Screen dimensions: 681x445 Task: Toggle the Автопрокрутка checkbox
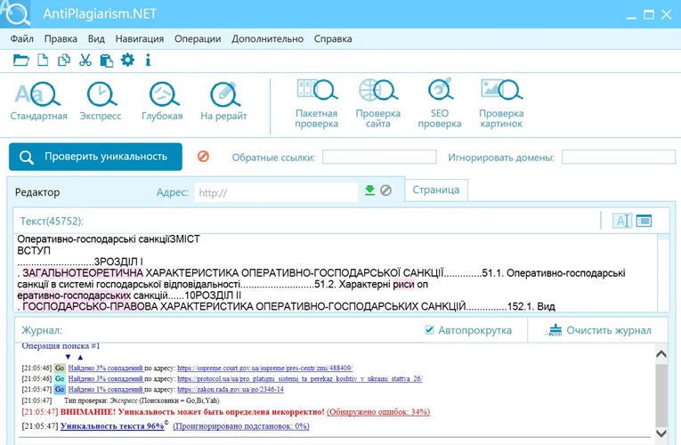[x=429, y=330]
